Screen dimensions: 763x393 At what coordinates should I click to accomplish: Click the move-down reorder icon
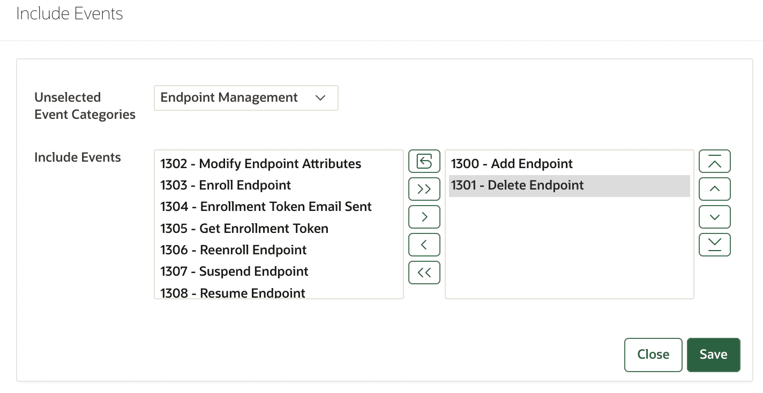(714, 216)
